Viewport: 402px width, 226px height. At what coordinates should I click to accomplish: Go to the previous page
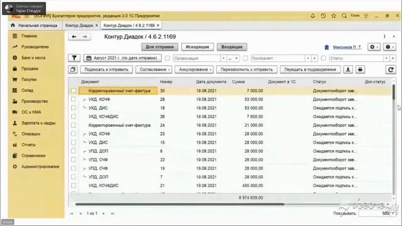[80, 213]
